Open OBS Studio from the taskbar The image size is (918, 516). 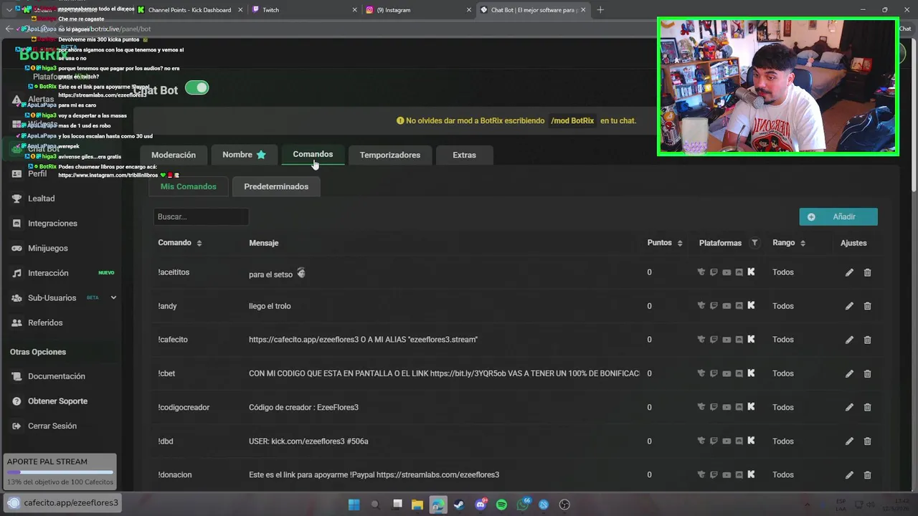(x=564, y=505)
